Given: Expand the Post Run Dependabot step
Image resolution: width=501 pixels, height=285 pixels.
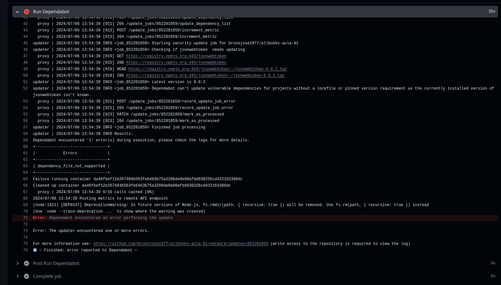Looking at the screenshot, I should [x=17, y=263].
